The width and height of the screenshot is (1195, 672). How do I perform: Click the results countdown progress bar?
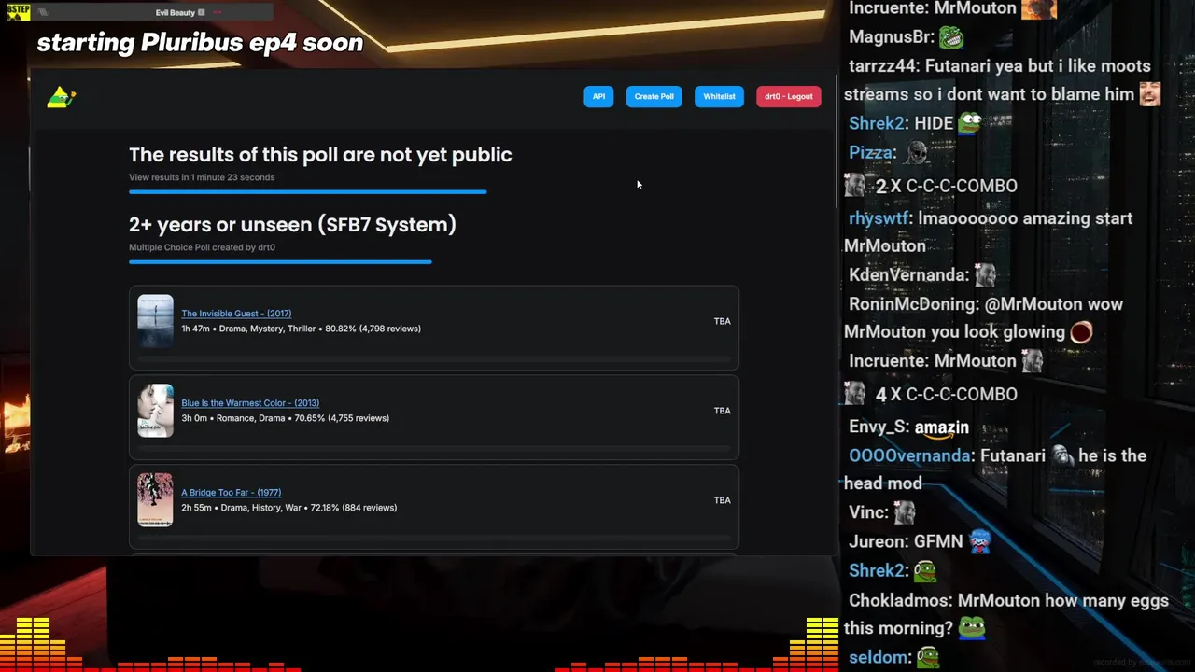(x=307, y=191)
